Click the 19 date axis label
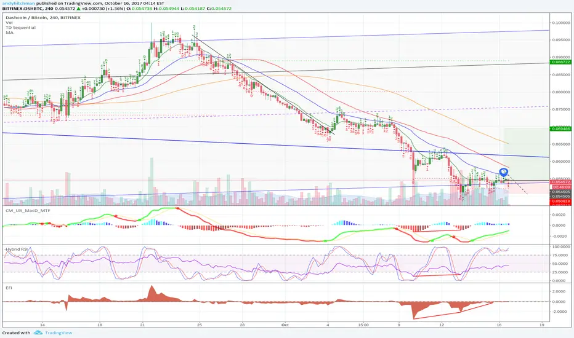574x338 pixels. (x=542, y=325)
